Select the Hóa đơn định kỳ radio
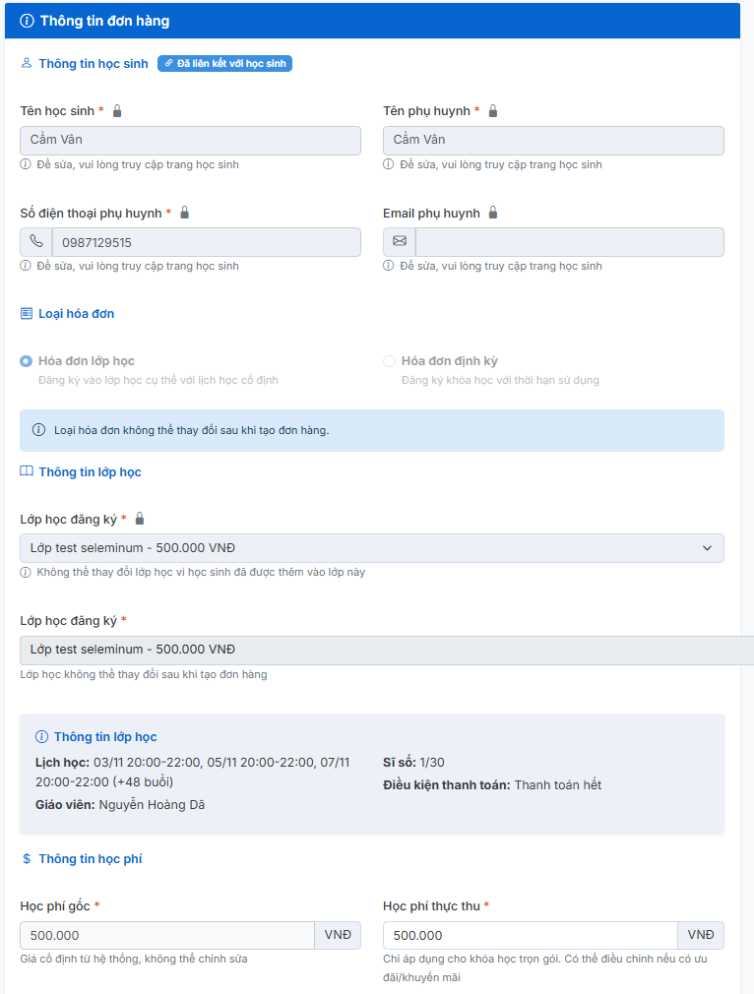Screen dimensions: 754x994 389,361
